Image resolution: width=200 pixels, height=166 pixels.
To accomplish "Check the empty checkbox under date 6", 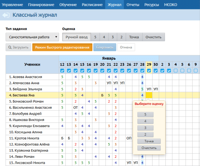I will (189, 71).
